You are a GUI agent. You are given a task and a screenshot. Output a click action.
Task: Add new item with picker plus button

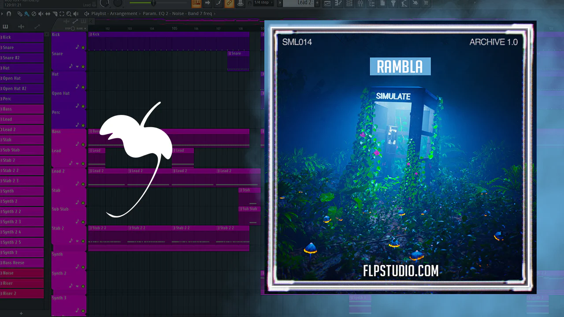21,313
